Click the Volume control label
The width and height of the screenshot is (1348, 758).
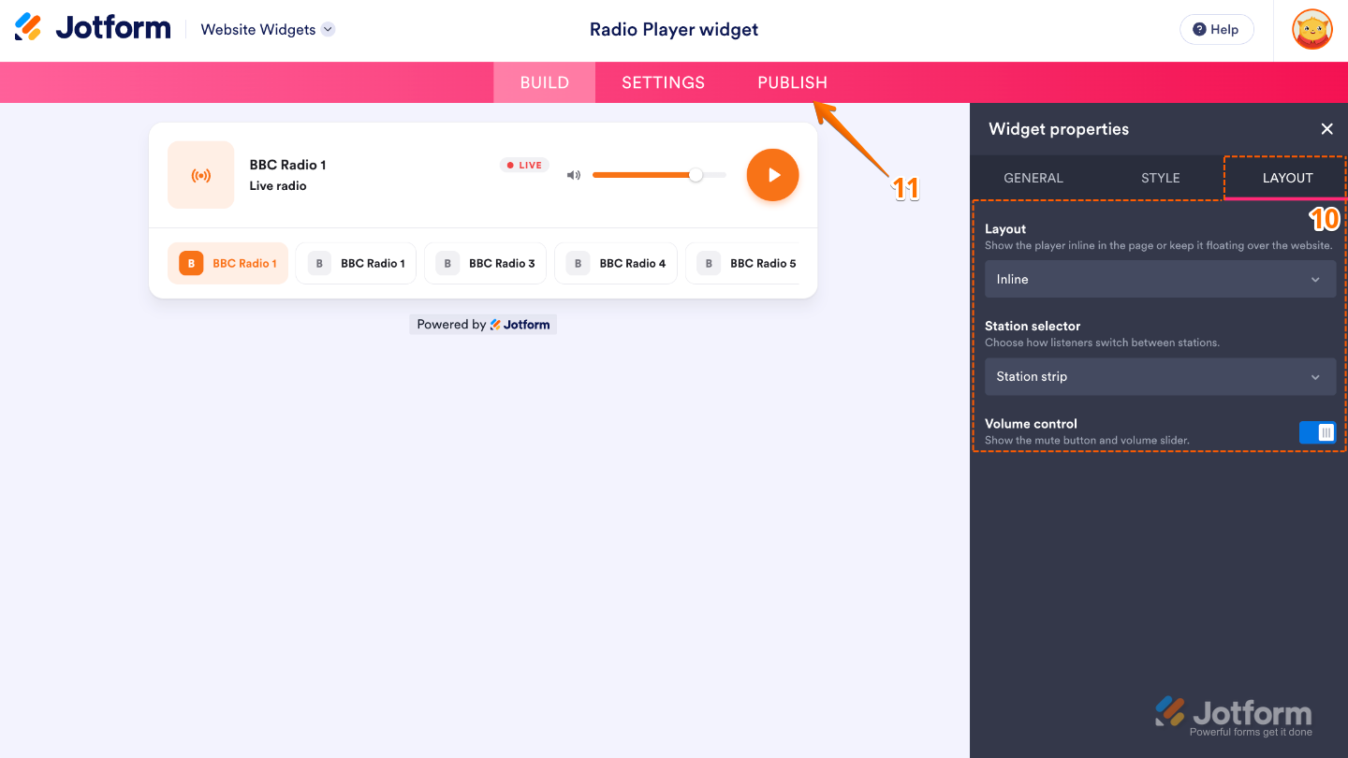click(x=1031, y=424)
